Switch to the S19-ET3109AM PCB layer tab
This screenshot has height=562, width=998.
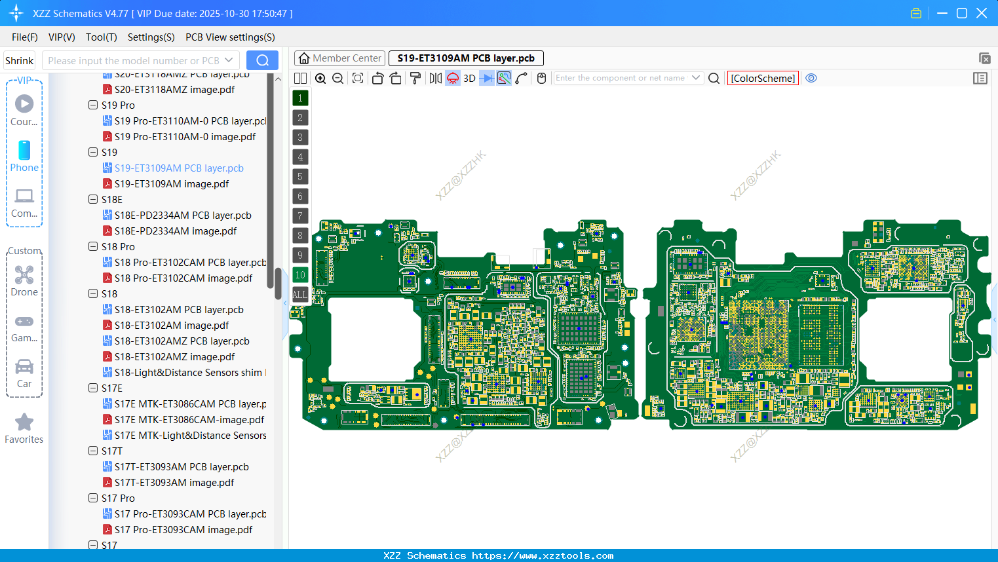(x=465, y=58)
